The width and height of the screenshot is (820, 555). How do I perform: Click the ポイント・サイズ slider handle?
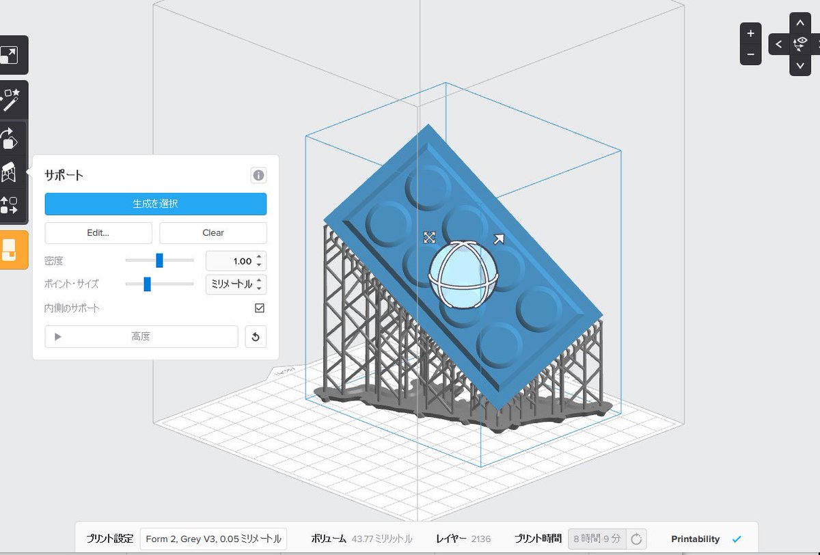point(147,284)
